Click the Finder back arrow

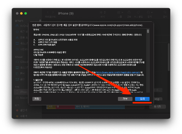[x=48, y=12]
